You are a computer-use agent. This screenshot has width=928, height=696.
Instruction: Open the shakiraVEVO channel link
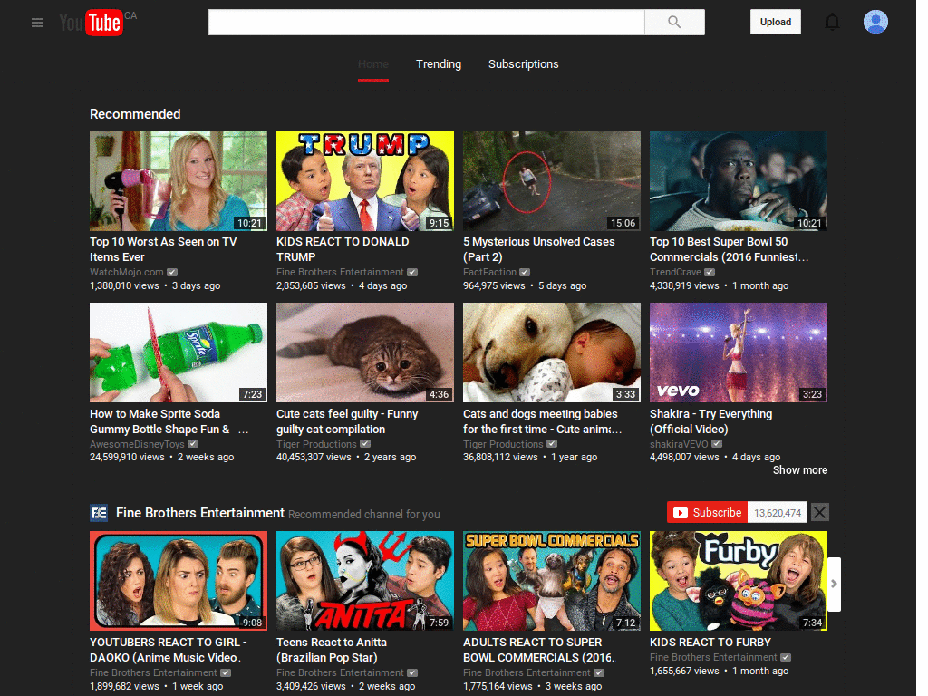[x=679, y=444]
